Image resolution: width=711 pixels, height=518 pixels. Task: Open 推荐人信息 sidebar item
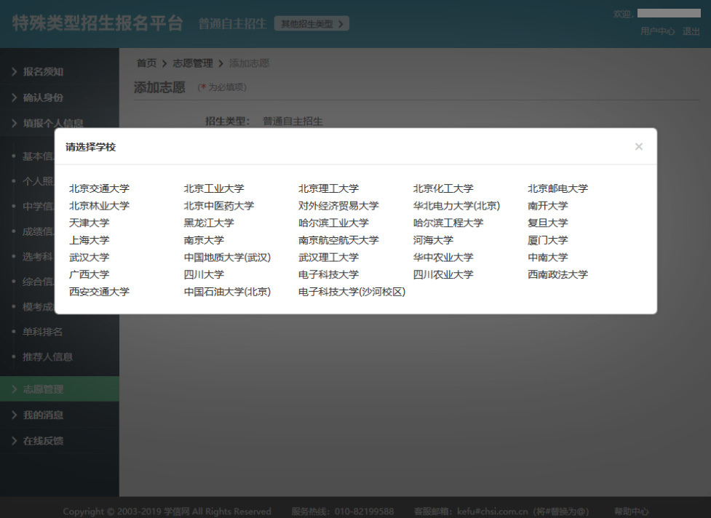[x=47, y=357]
